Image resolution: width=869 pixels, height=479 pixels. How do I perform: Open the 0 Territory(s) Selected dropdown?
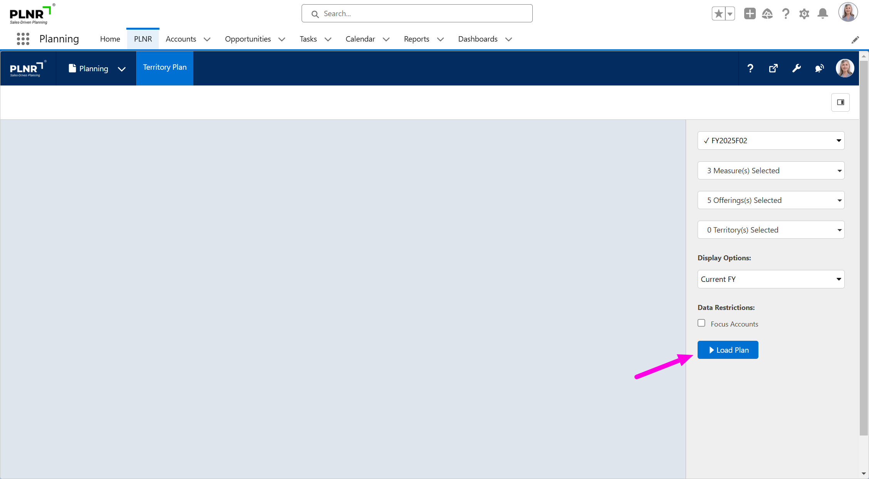(x=771, y=230)
